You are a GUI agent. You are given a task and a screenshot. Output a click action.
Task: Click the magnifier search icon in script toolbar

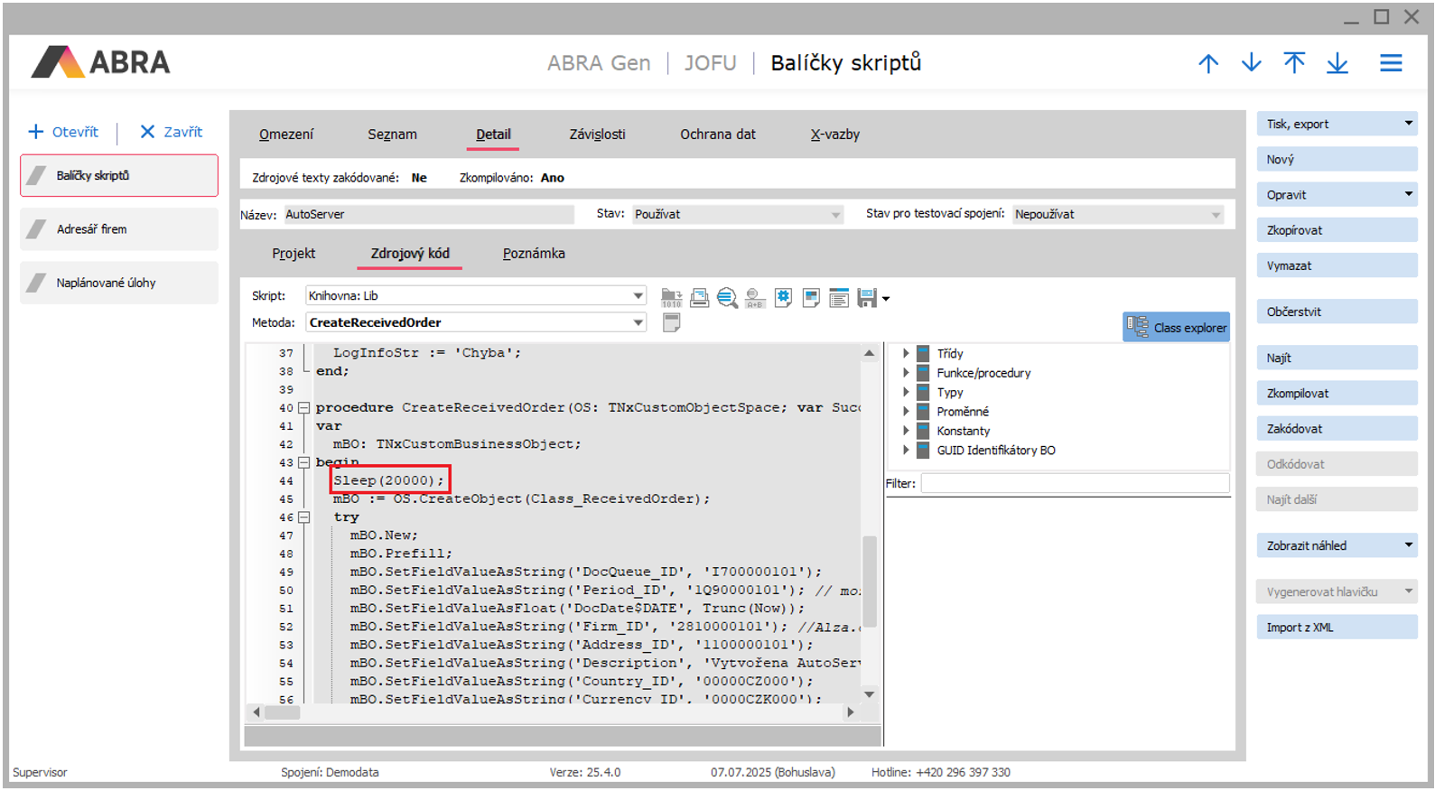(x=727, y=298)
